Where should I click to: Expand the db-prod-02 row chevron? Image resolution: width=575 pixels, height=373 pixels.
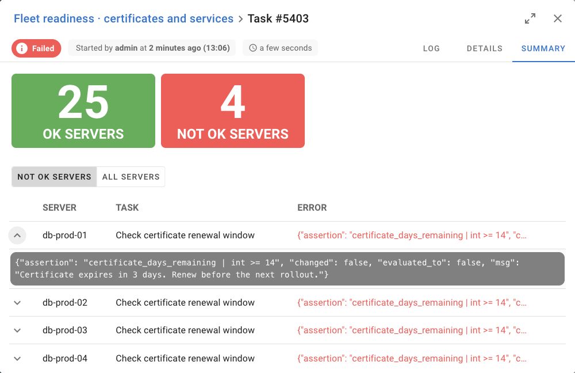coord(17,303)
